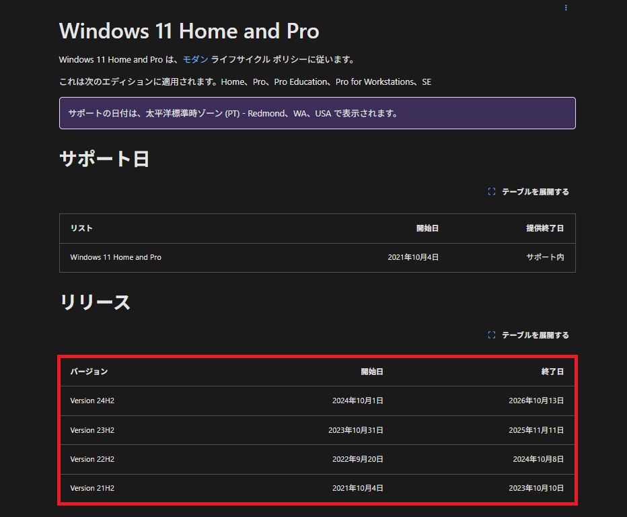Image resolution: width=627 pixels, height=517 pixels.
Task: Click the リスト column header
Action: point(81,228)
